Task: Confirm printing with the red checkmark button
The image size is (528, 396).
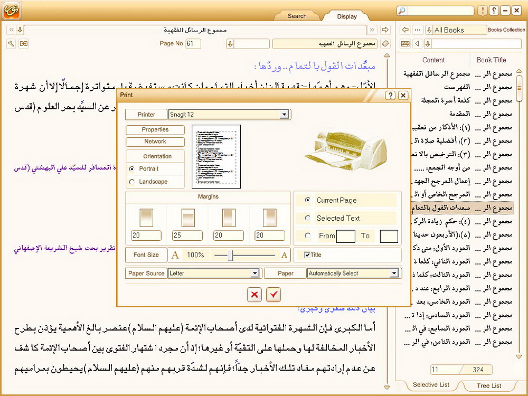Action: tap(274, 295)
